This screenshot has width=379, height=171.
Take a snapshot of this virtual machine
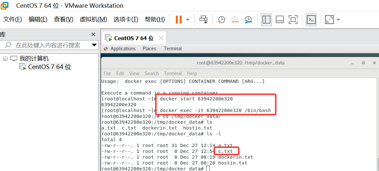point(221,20)
